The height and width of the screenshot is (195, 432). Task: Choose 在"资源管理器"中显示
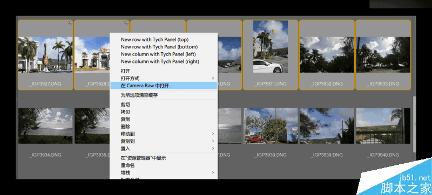(x=164, y=158)
